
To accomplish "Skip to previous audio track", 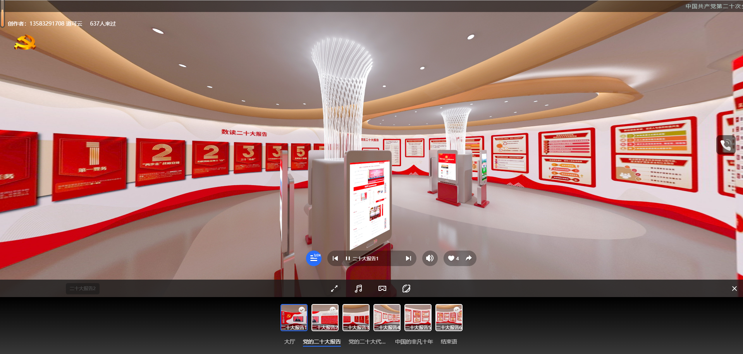I will pos(335,258).
